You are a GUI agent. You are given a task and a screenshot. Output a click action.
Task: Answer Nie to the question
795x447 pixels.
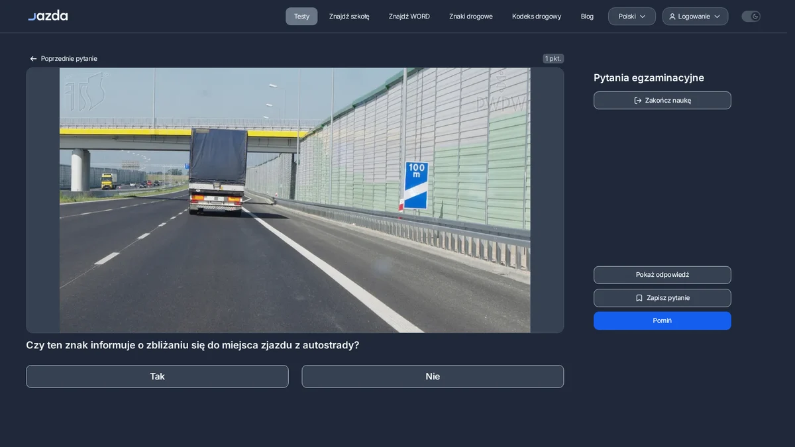pyautogui.click(x=433, y=376)
